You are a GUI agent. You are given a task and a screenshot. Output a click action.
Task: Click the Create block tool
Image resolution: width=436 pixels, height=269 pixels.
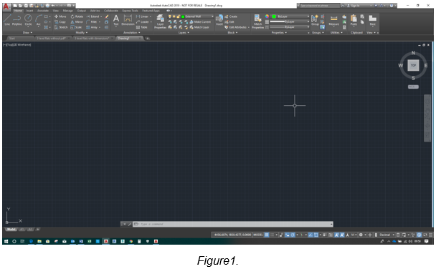[x=231, y=16]
